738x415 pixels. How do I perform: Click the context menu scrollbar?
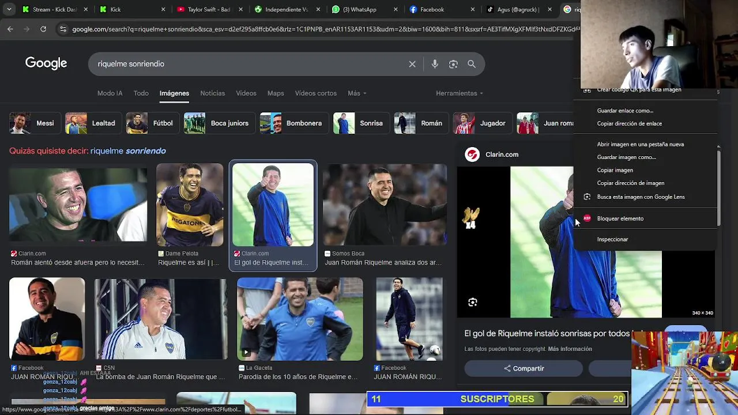click(718, 187)
